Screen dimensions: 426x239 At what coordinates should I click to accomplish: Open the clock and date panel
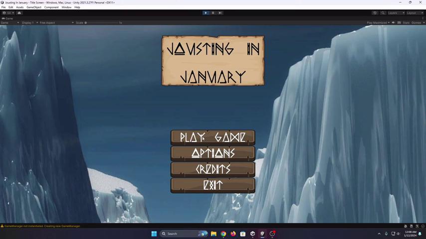point(410,234)
